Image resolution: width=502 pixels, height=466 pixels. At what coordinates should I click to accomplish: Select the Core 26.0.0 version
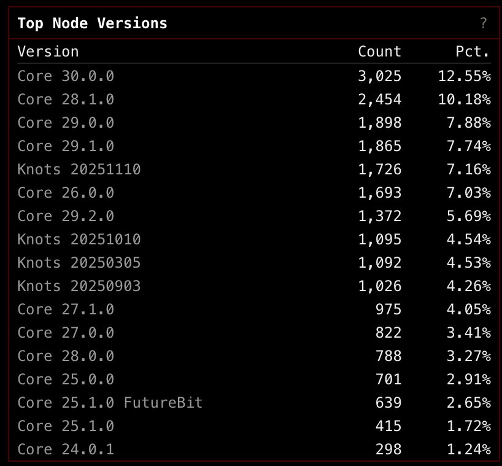(66, 193)
